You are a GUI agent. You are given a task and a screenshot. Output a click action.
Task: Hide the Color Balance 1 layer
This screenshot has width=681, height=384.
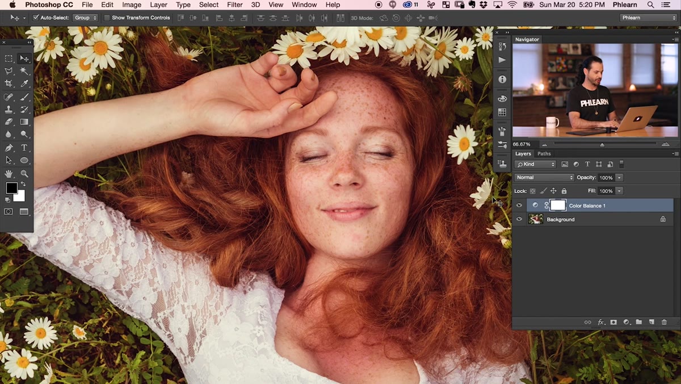point(519,205)
